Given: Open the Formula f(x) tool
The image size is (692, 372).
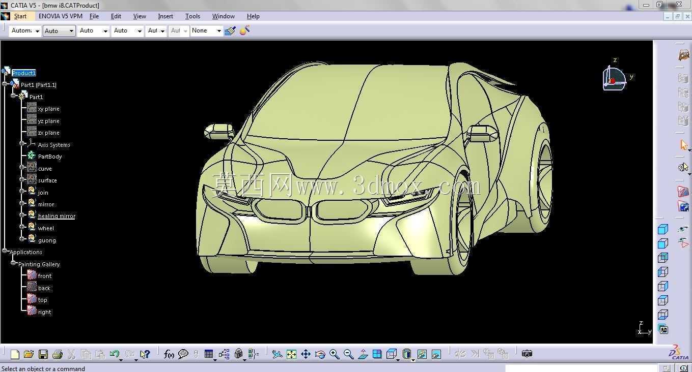Looking at the screenshot, I should (169, 354).
